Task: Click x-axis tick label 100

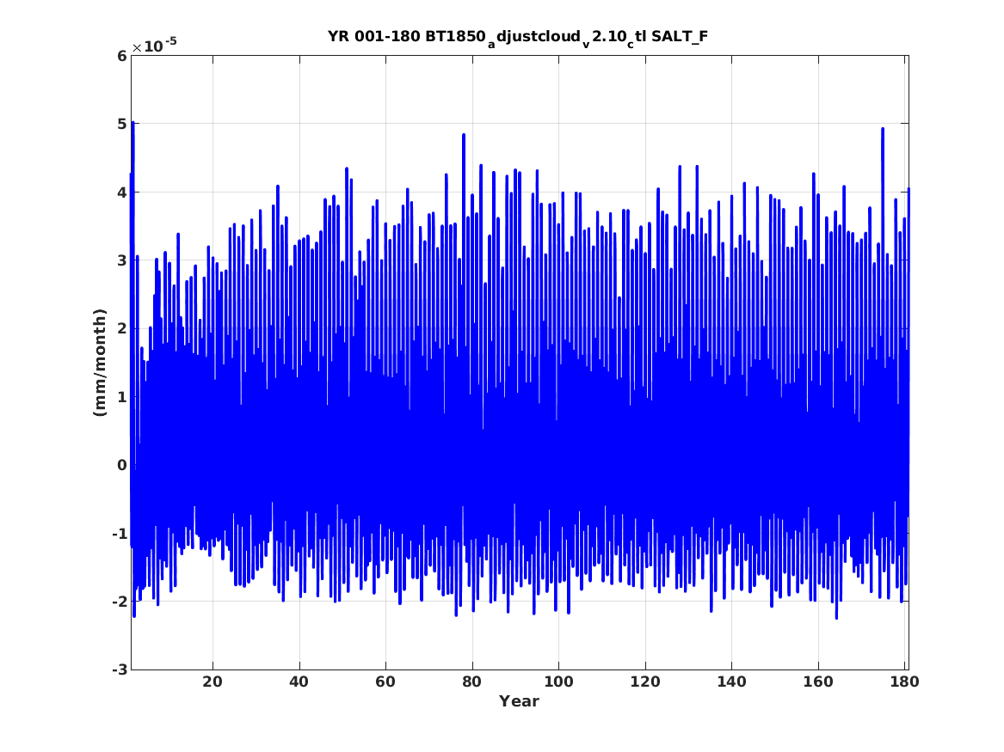Action: tap(558, 682)
